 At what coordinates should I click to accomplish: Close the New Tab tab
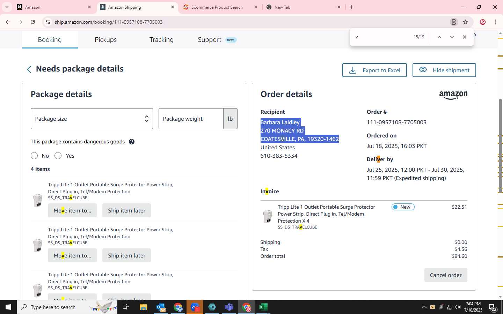(x=339, y=7)
